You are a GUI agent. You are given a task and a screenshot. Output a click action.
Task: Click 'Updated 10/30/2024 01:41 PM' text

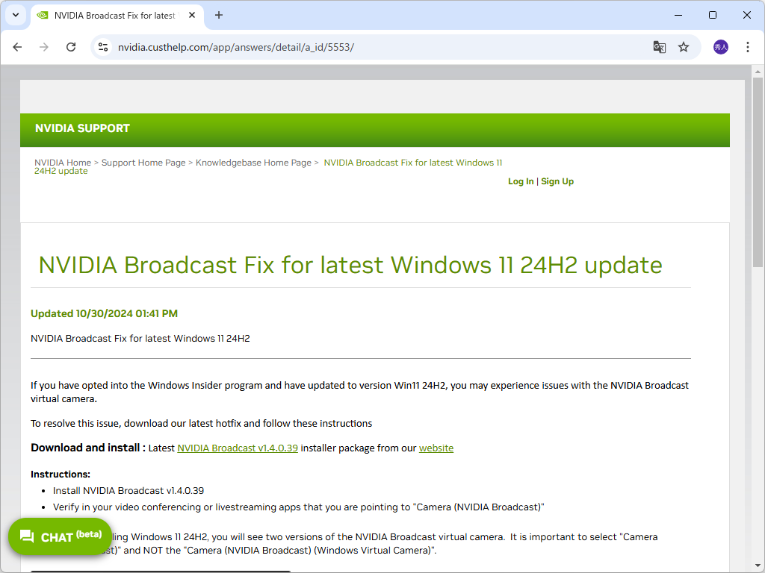104,314
